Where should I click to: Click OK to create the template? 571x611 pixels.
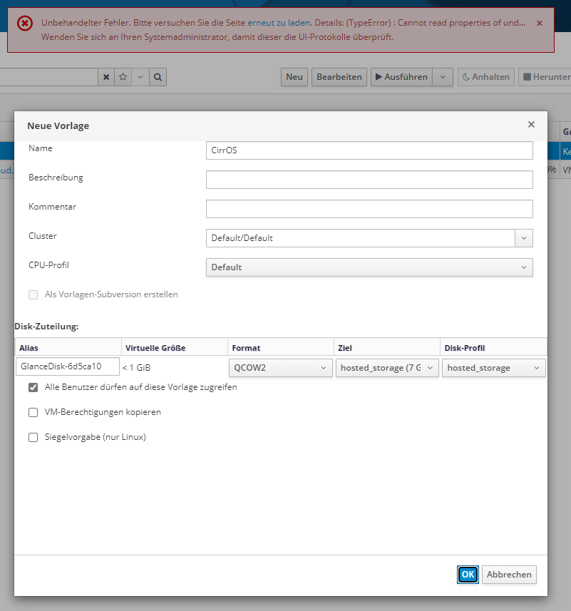pos(468,575)
